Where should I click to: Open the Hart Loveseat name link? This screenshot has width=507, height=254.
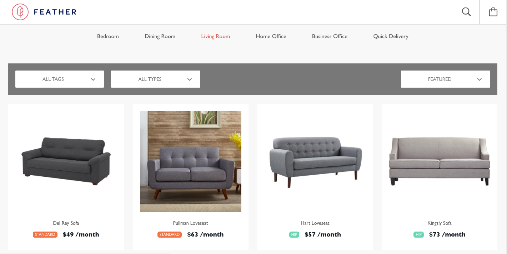click(x=315, y=223)
